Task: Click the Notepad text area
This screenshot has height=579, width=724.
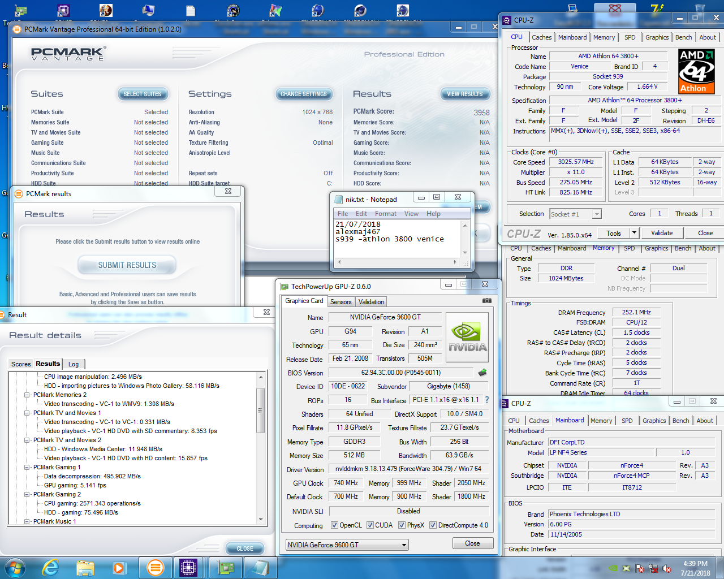Action: (398, 238)
